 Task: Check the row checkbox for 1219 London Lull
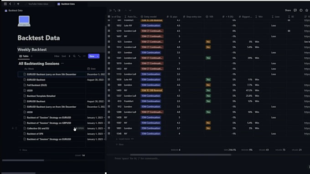coord(109,31)
